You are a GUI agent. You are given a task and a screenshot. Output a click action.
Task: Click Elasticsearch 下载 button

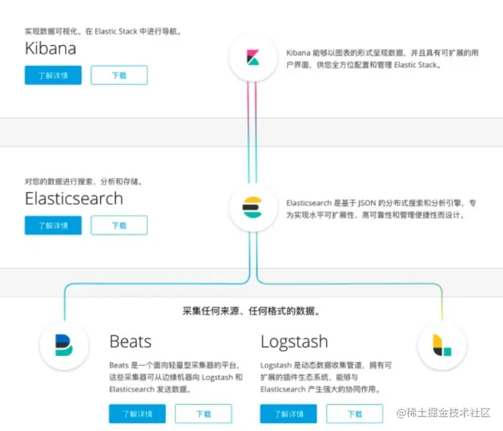[119, 225]
